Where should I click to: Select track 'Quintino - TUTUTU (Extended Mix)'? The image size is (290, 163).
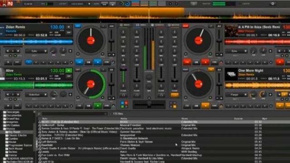click(x=62, y=135)
